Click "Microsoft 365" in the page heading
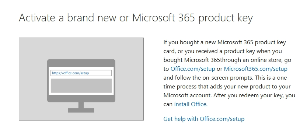This screenshot has height=136, width=307. (164, 18)
